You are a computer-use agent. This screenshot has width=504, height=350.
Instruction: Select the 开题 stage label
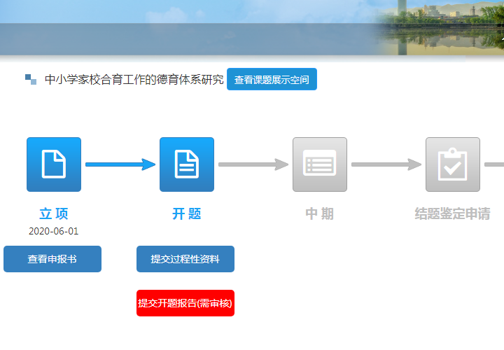187,214
